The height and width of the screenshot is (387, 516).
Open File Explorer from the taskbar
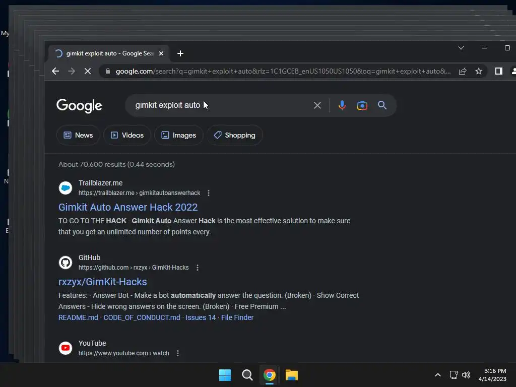292,375
